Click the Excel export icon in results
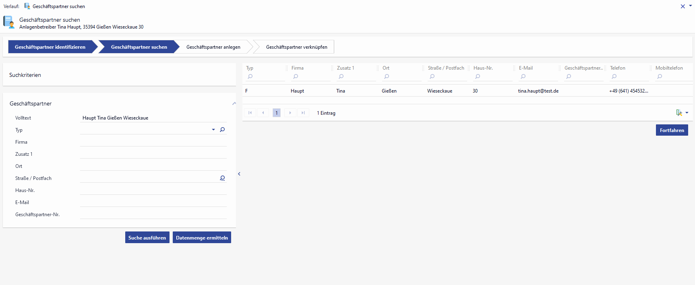This screenshot has height=285, width=695. coord(679,113)
